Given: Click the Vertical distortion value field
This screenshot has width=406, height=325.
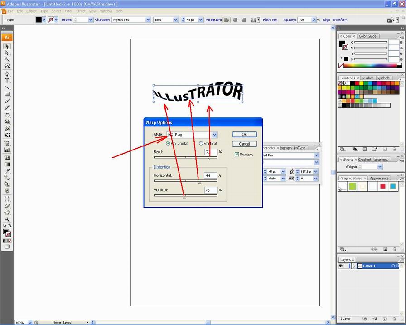Looking at the screenshot, I should coord(211,190).
